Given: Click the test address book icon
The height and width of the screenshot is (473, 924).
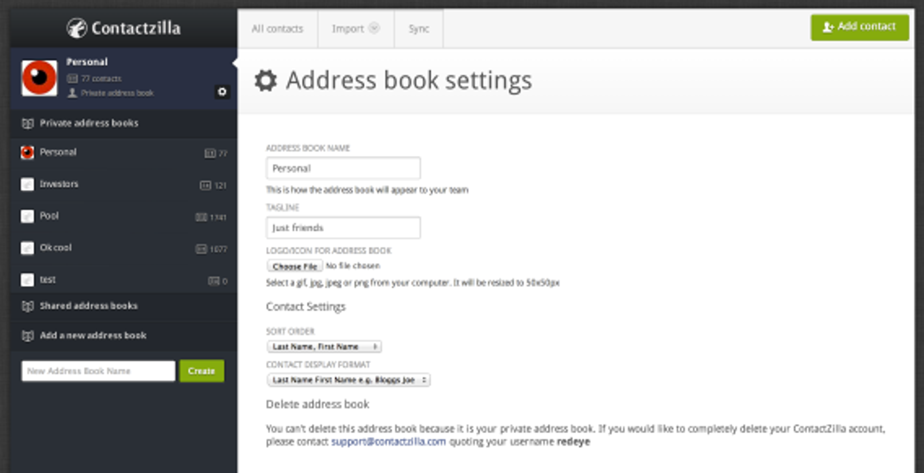Looking at the screenshot, I should 27,280.
